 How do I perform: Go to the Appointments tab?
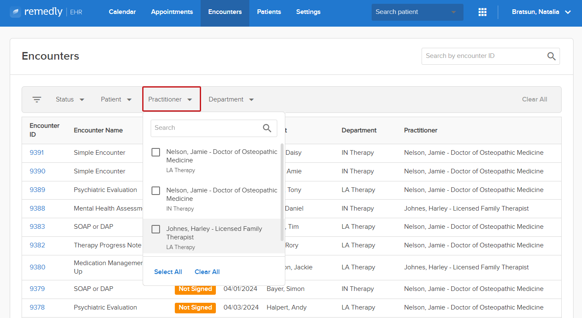click(x=172, y=12)
